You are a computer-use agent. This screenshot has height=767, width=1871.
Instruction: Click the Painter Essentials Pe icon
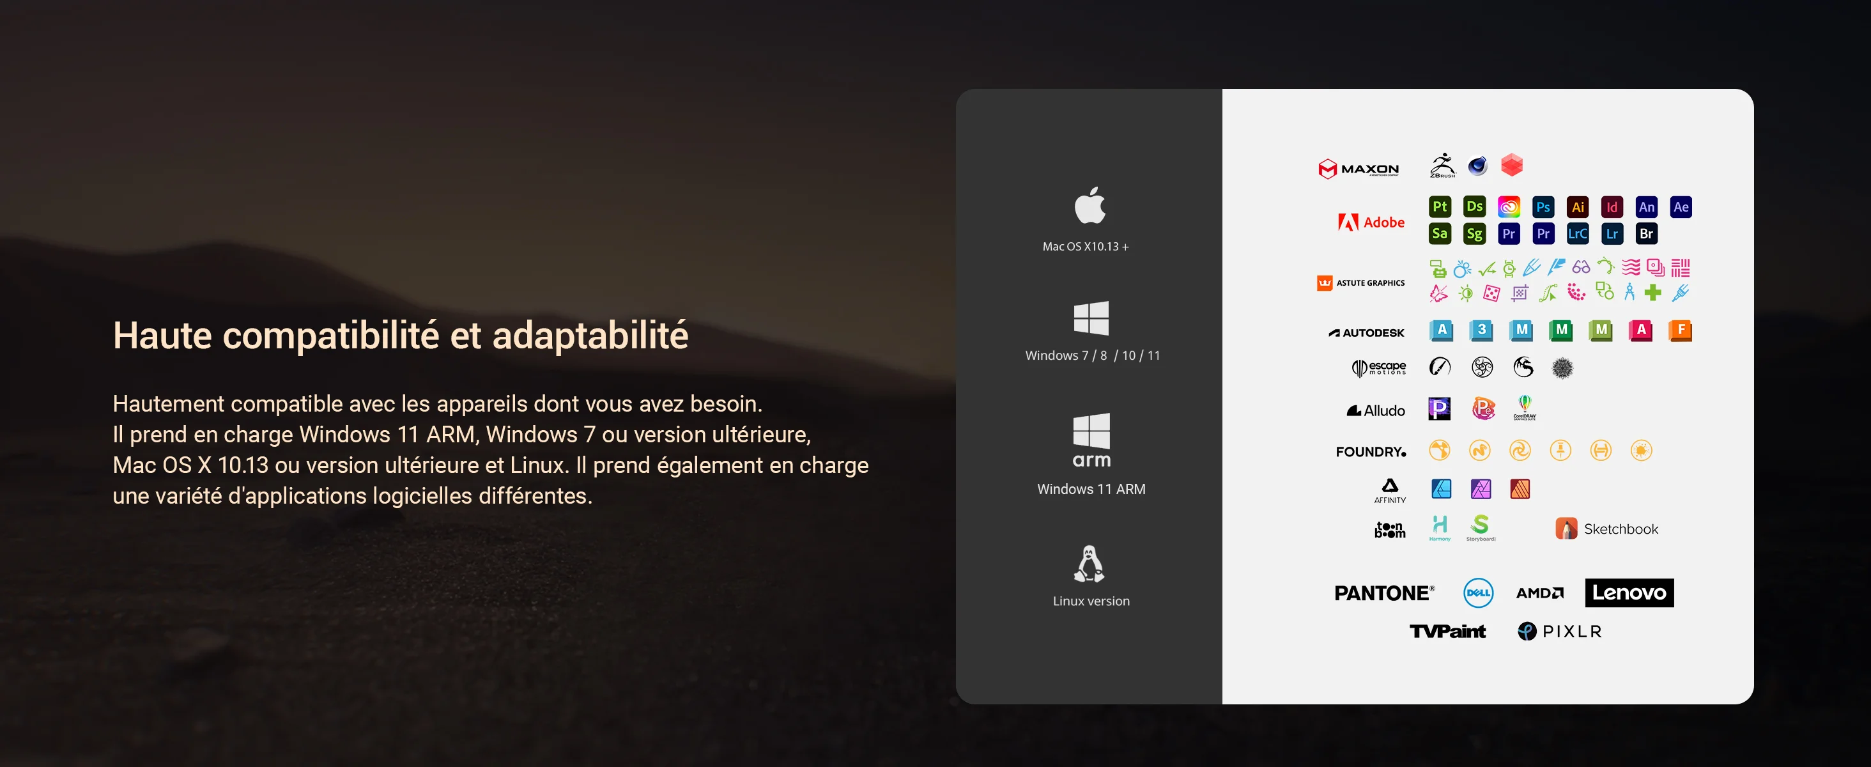pos(1483,409)
